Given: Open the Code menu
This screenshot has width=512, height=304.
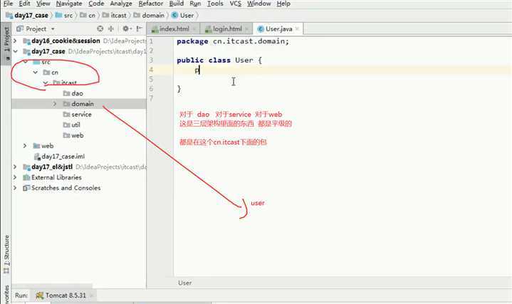Looking at the screenshot, I should pos(96,4).
